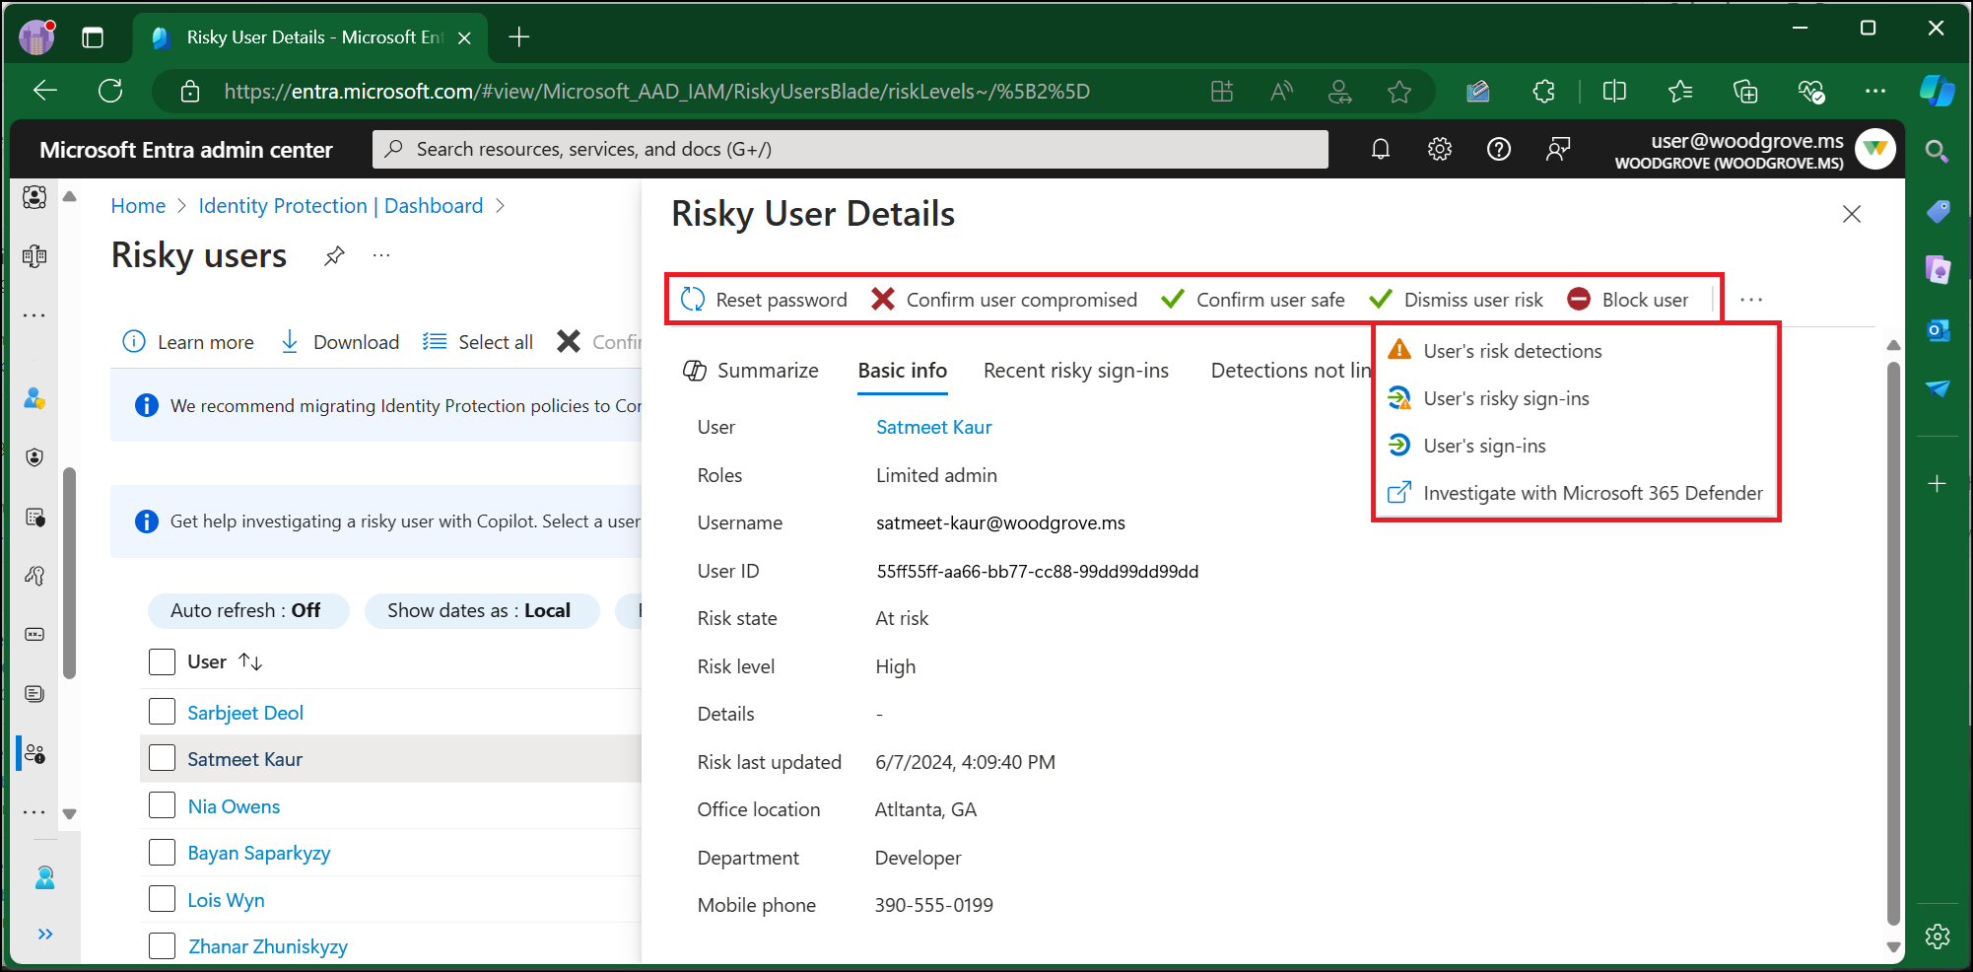This screenshot has width=1973, height=972.
Task: Expand left navigation with double chevron
Action: (x=45, y=934)
